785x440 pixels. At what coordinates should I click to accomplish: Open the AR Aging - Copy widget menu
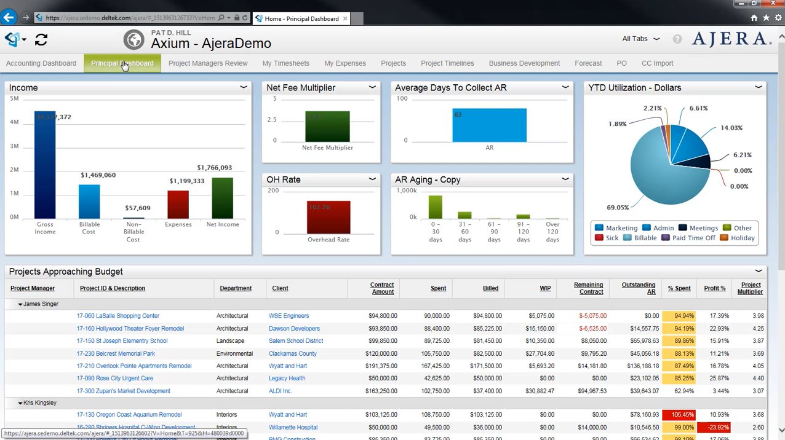click(x=565, y=179)
